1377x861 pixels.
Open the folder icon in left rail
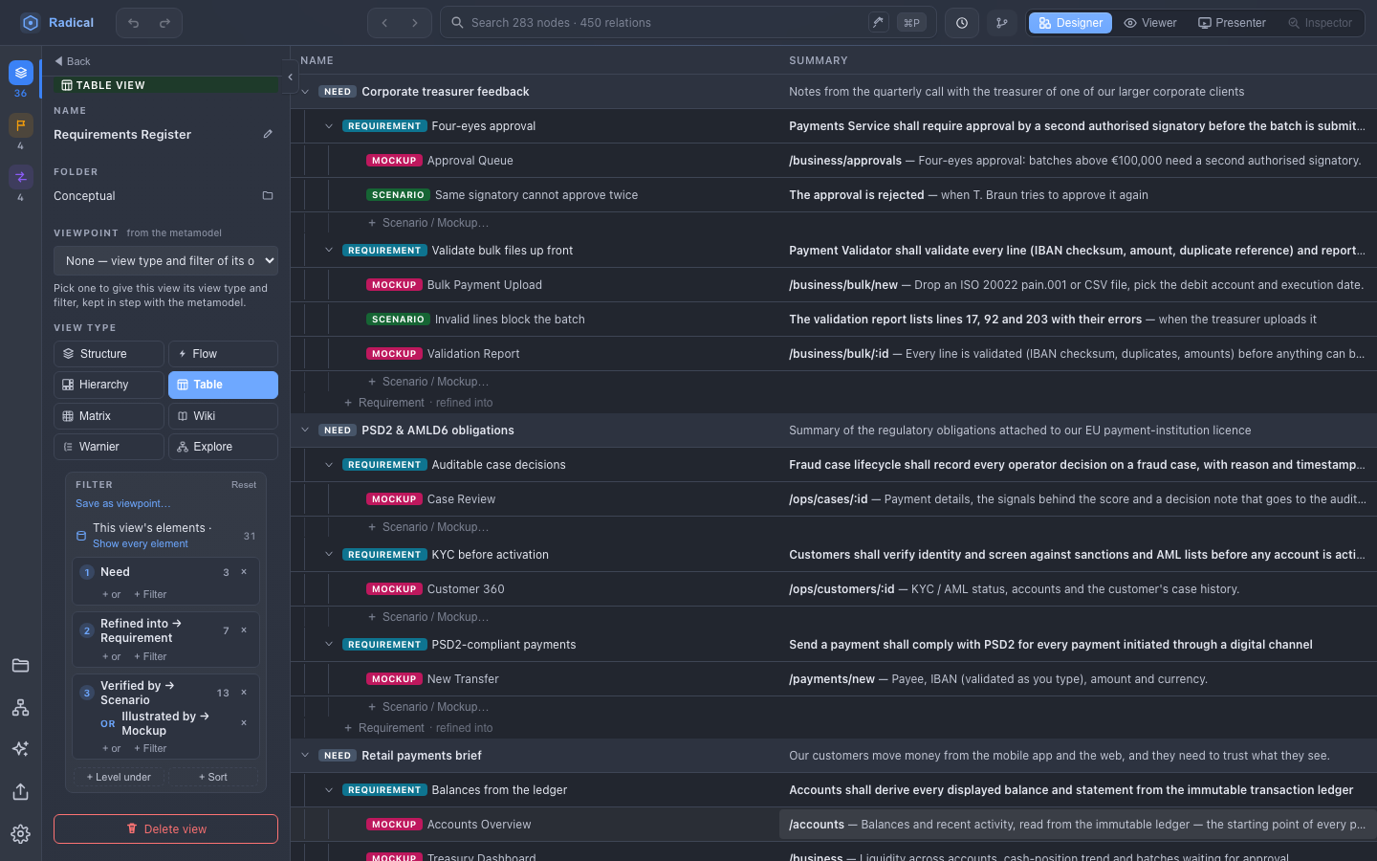(21, 666)
